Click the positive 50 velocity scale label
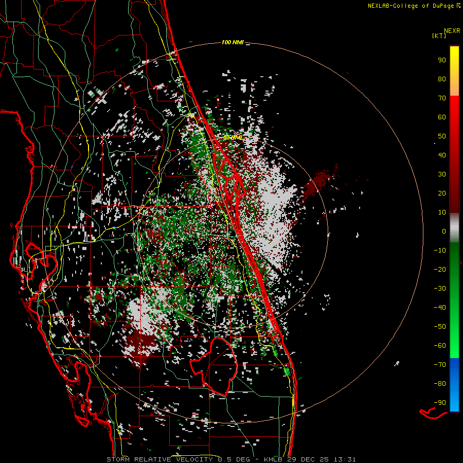This screenshot has height=463, width=463. [442, 136]
